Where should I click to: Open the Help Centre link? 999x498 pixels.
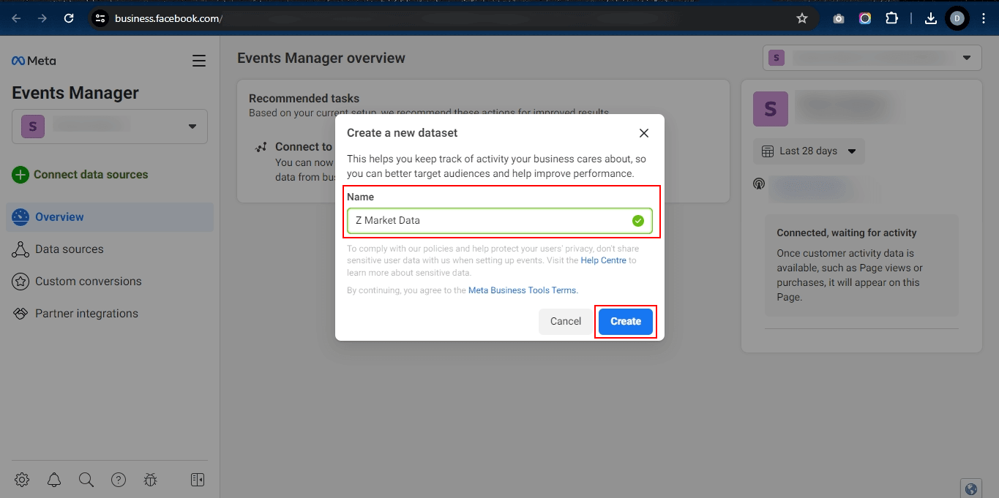[603, 260]
